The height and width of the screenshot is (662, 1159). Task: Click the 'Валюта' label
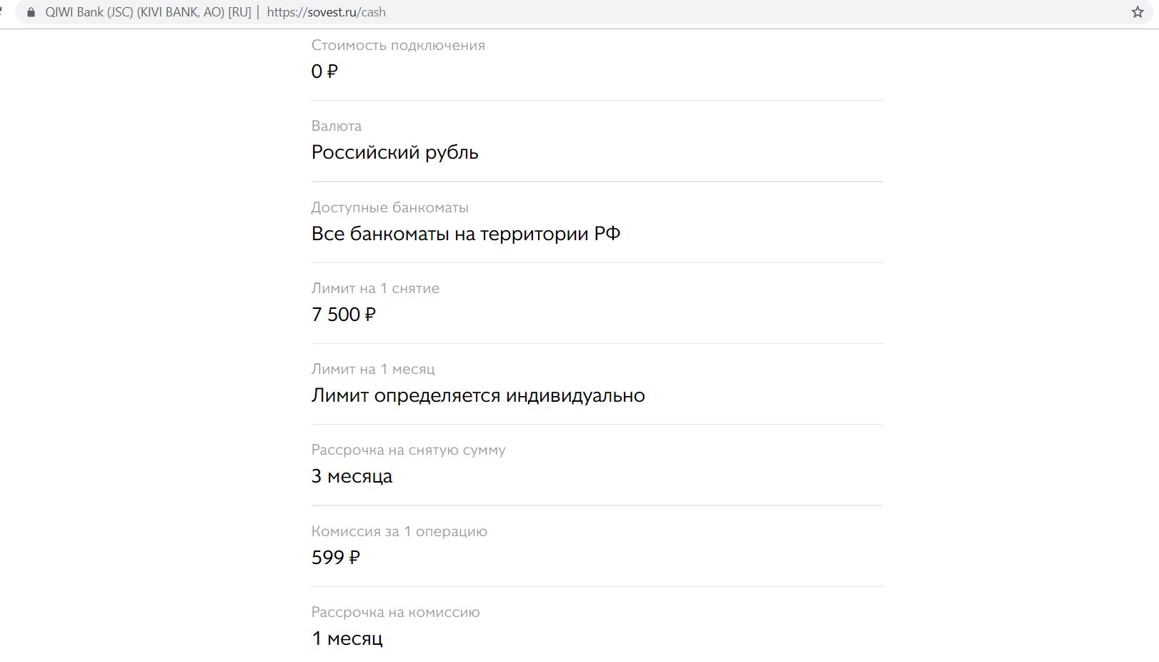(337, 126)
